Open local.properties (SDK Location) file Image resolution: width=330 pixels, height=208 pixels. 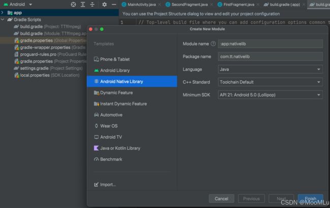point(47,75)
